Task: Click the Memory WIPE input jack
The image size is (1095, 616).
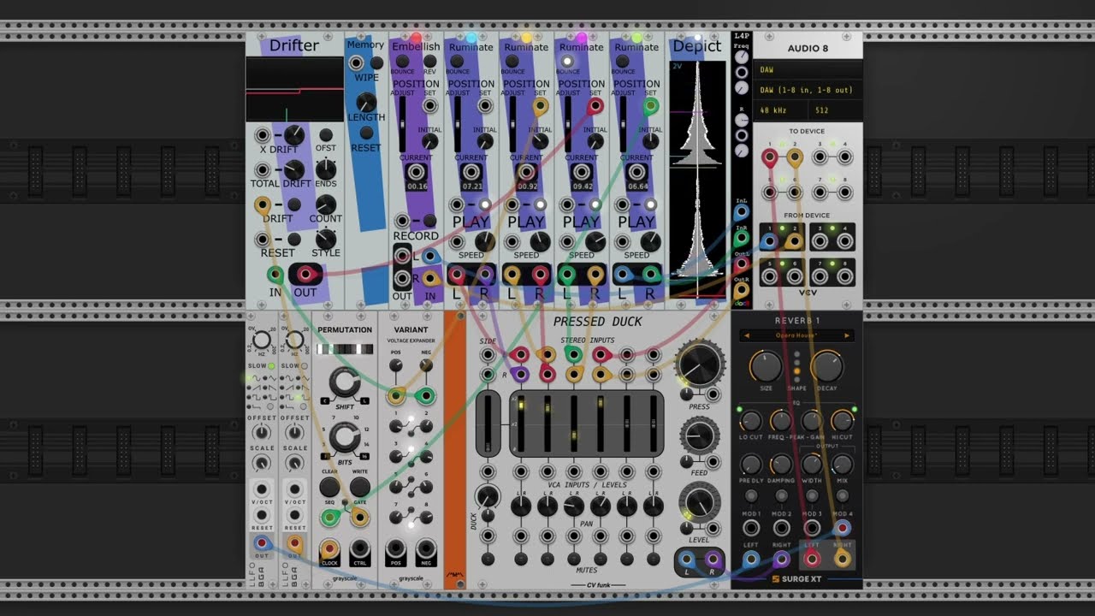Action: (357, 62)
